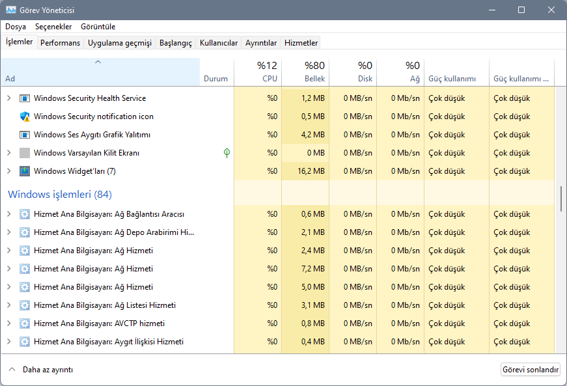Open the Dosya menu
This screenshot has height=386, width=567.
[x=16, y=27]
